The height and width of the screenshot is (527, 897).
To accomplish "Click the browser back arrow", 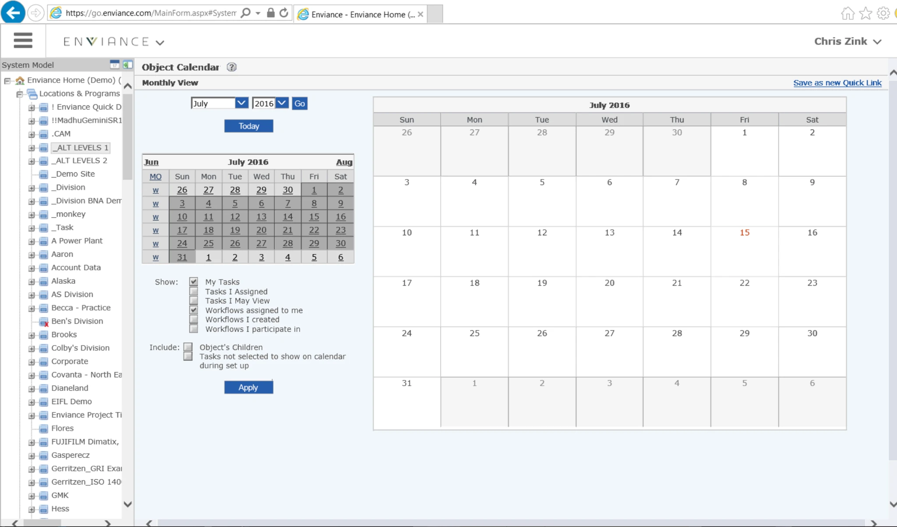I will 13,13.
